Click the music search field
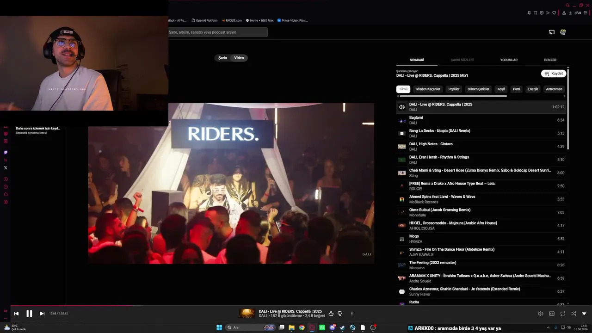The height and width of the screenshot is (333, 592). pyautogui.click(x=218, y=32)
